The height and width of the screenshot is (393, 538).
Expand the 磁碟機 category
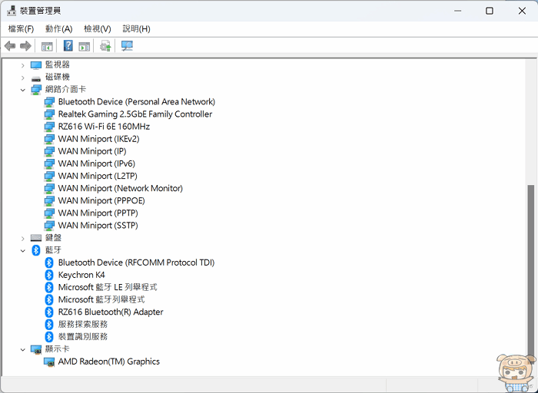coord(22,78)
